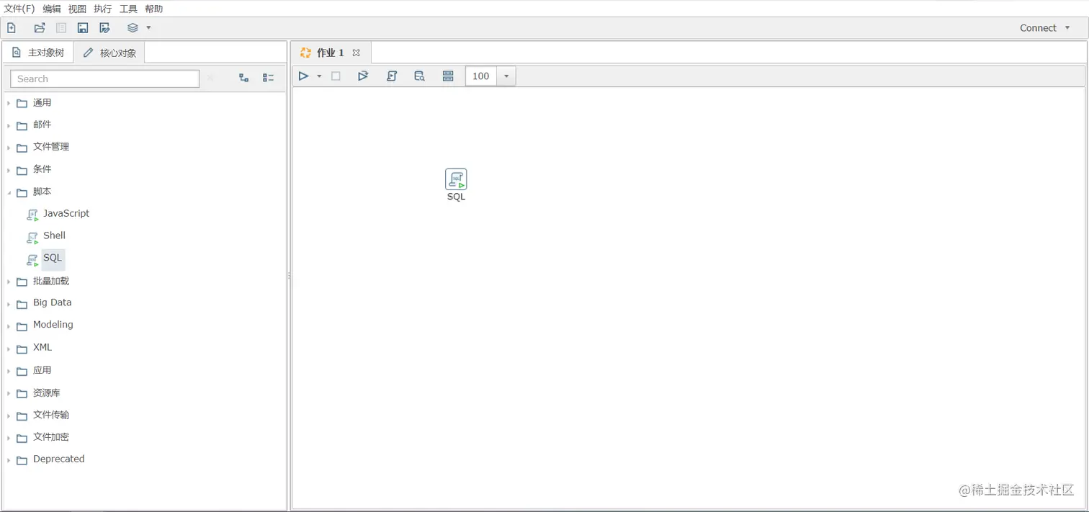This screenshot has height=512, width=1089.
Task: Open the 文件(F) menu
Action: click(x=19, y=9)
